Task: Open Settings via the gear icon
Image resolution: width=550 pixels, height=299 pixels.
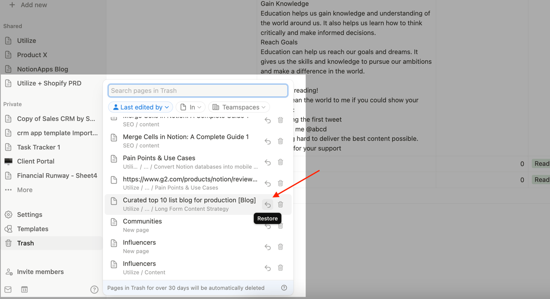Action: pyautogui.click(x=8, y=215)
